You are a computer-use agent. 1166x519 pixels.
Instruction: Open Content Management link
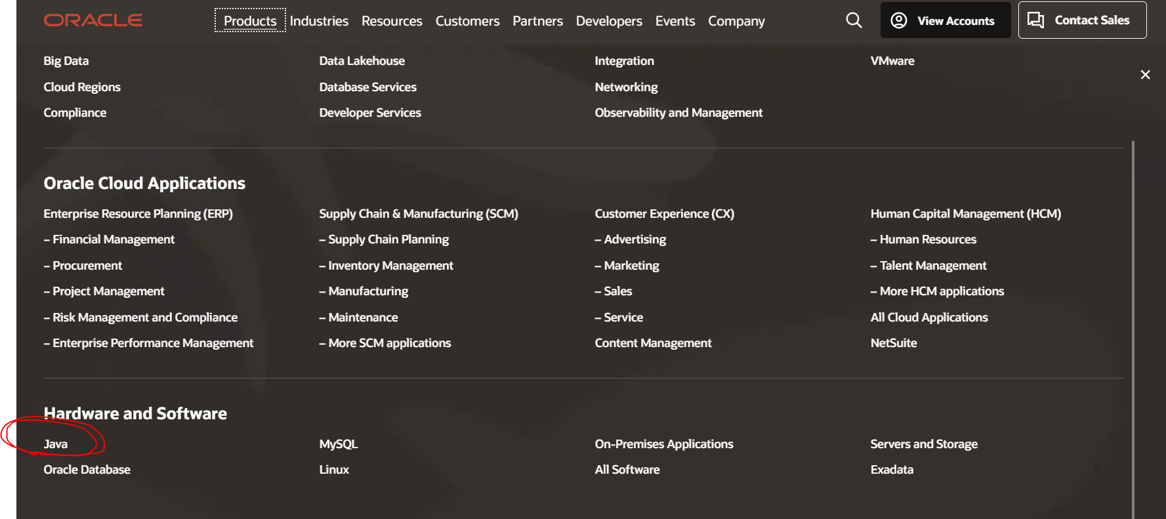click(653, 343)
